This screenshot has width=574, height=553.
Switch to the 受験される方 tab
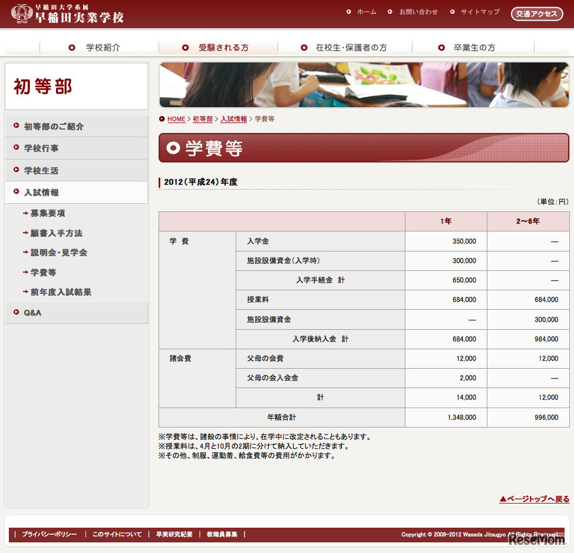pos(223,48)
